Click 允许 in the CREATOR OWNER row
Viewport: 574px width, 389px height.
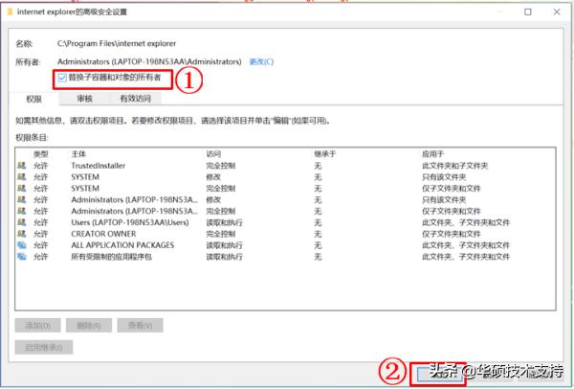pos(40,234)
